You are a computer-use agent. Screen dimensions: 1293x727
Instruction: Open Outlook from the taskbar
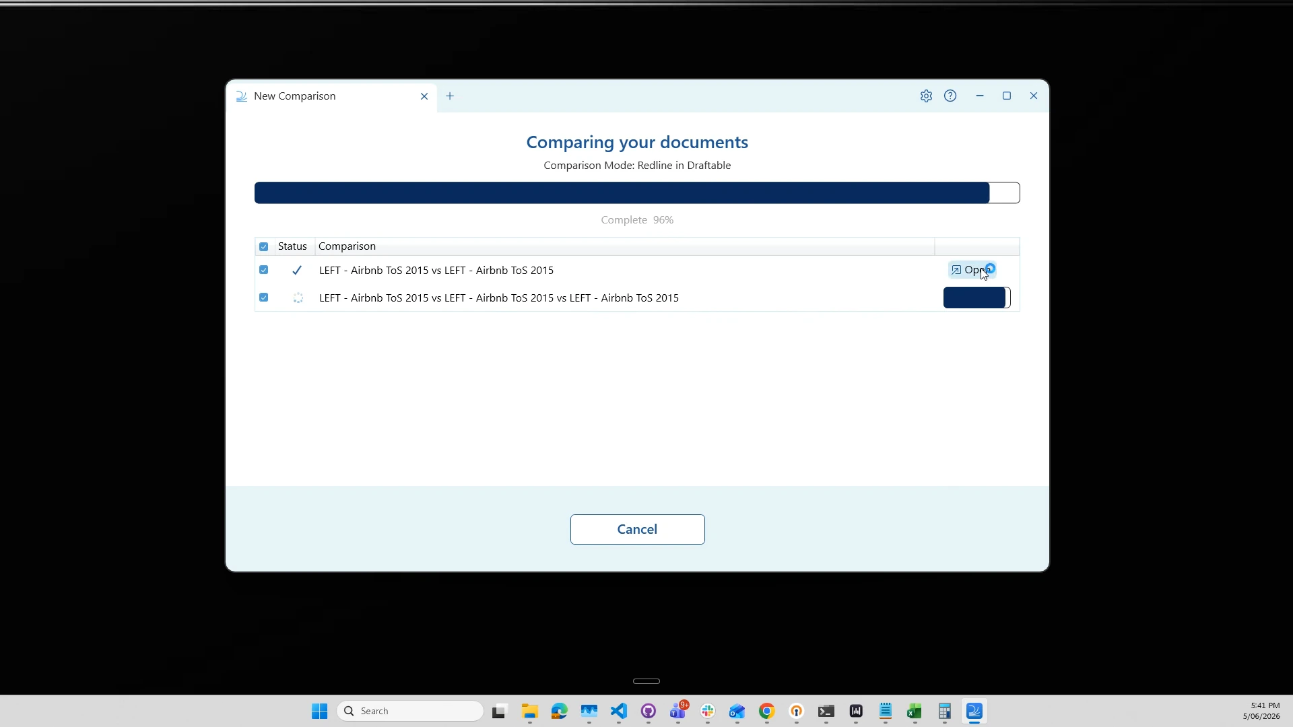737,712
